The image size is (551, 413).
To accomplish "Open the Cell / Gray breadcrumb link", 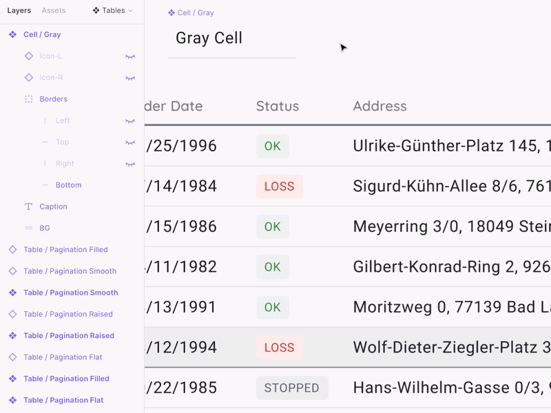I will click(195, 12).
